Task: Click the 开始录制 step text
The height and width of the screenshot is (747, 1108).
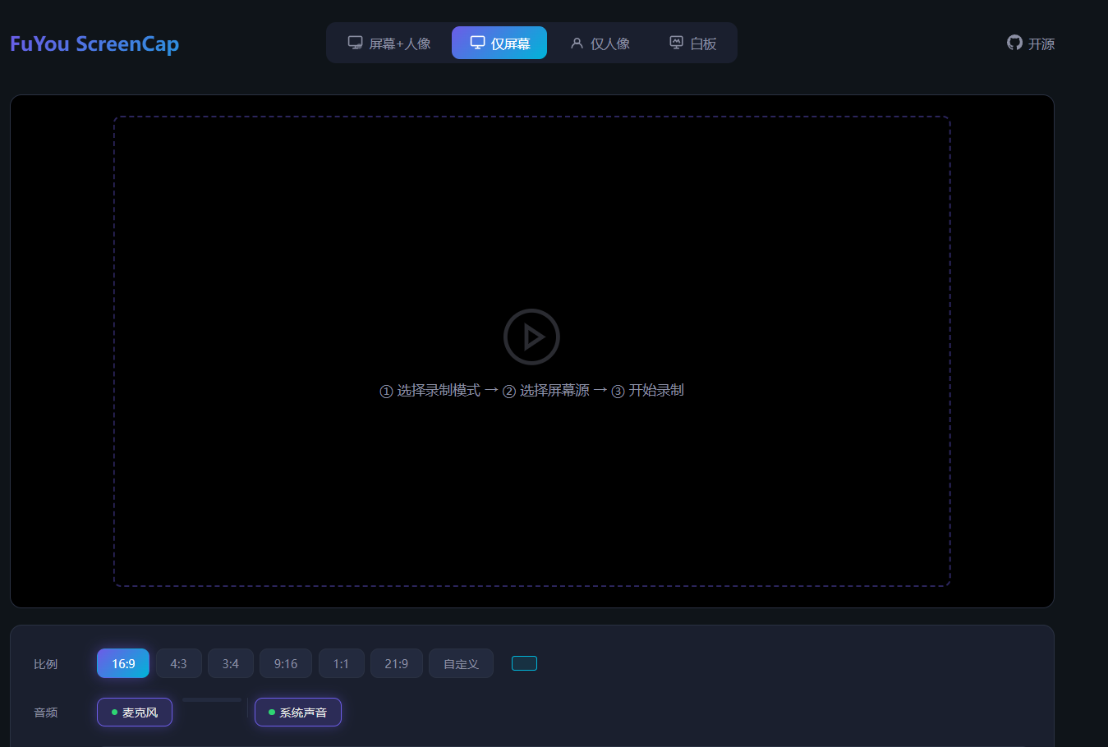Action: (656, 390)
